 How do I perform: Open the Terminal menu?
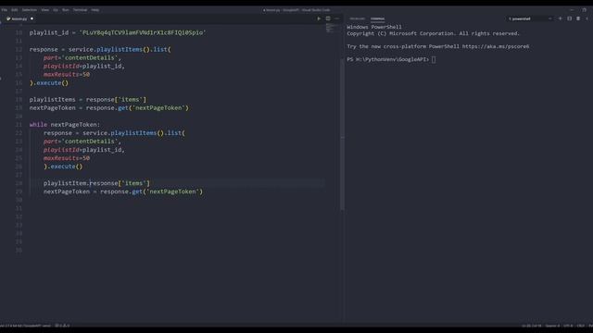[80, 10]
